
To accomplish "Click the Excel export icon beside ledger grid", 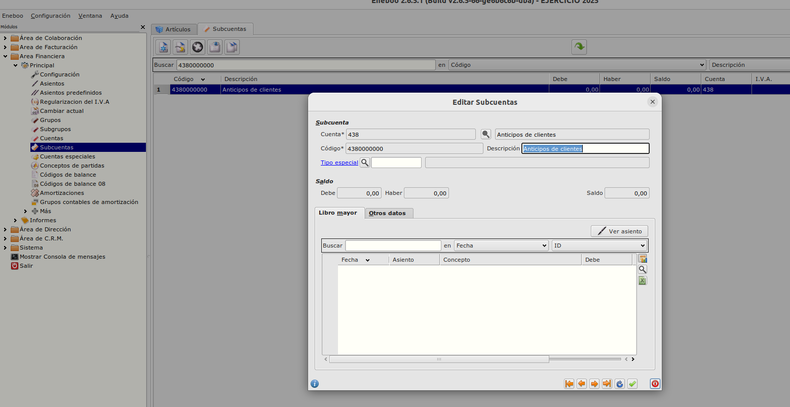I will [x=643, y=280].
